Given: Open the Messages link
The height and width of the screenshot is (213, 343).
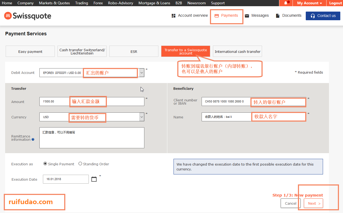Looking at the screenshot, I should coord(257,16).
